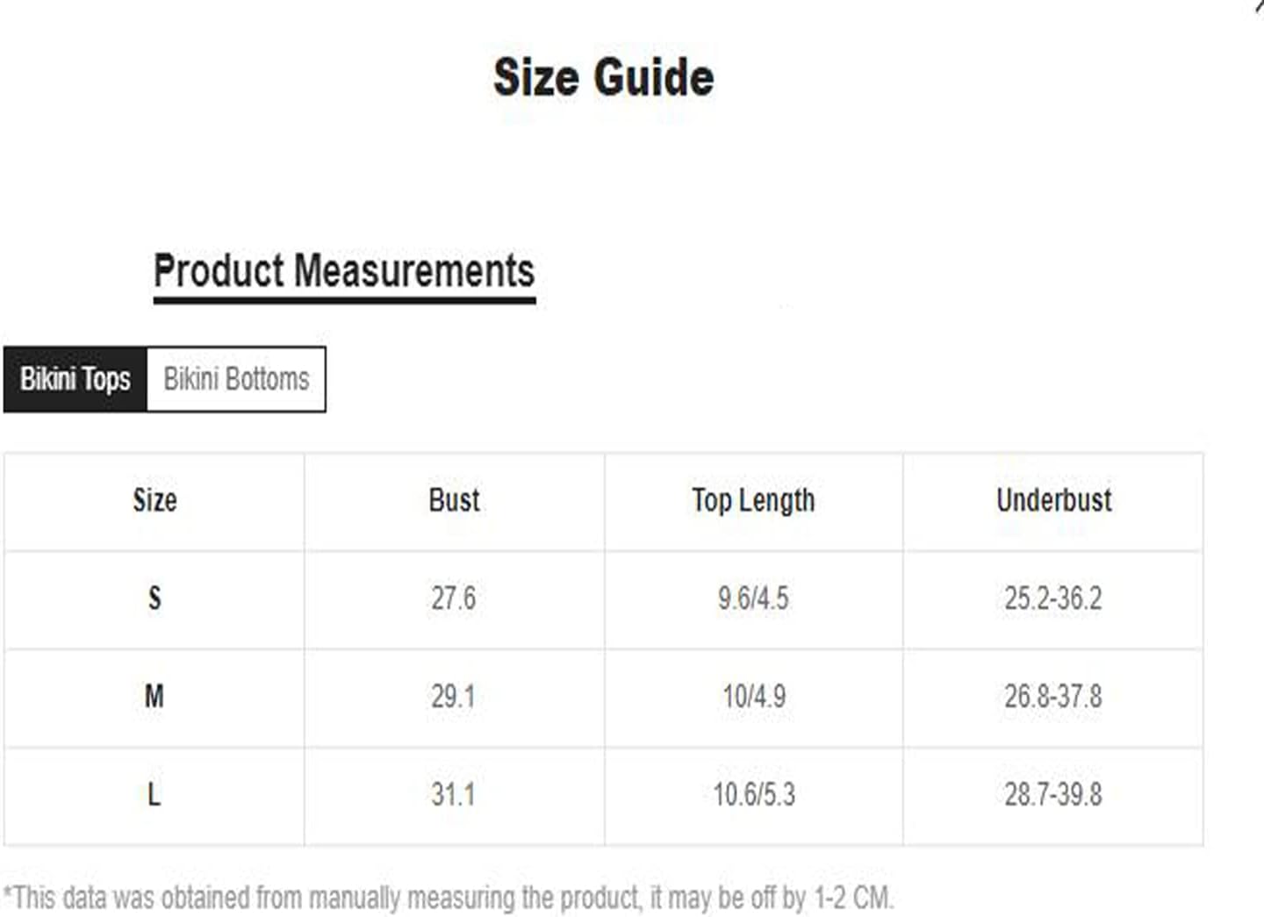Image resolution: width=1264 pixels, height=917 pixels.
Task: Select the size L row label
Action: tap(154, 795)
